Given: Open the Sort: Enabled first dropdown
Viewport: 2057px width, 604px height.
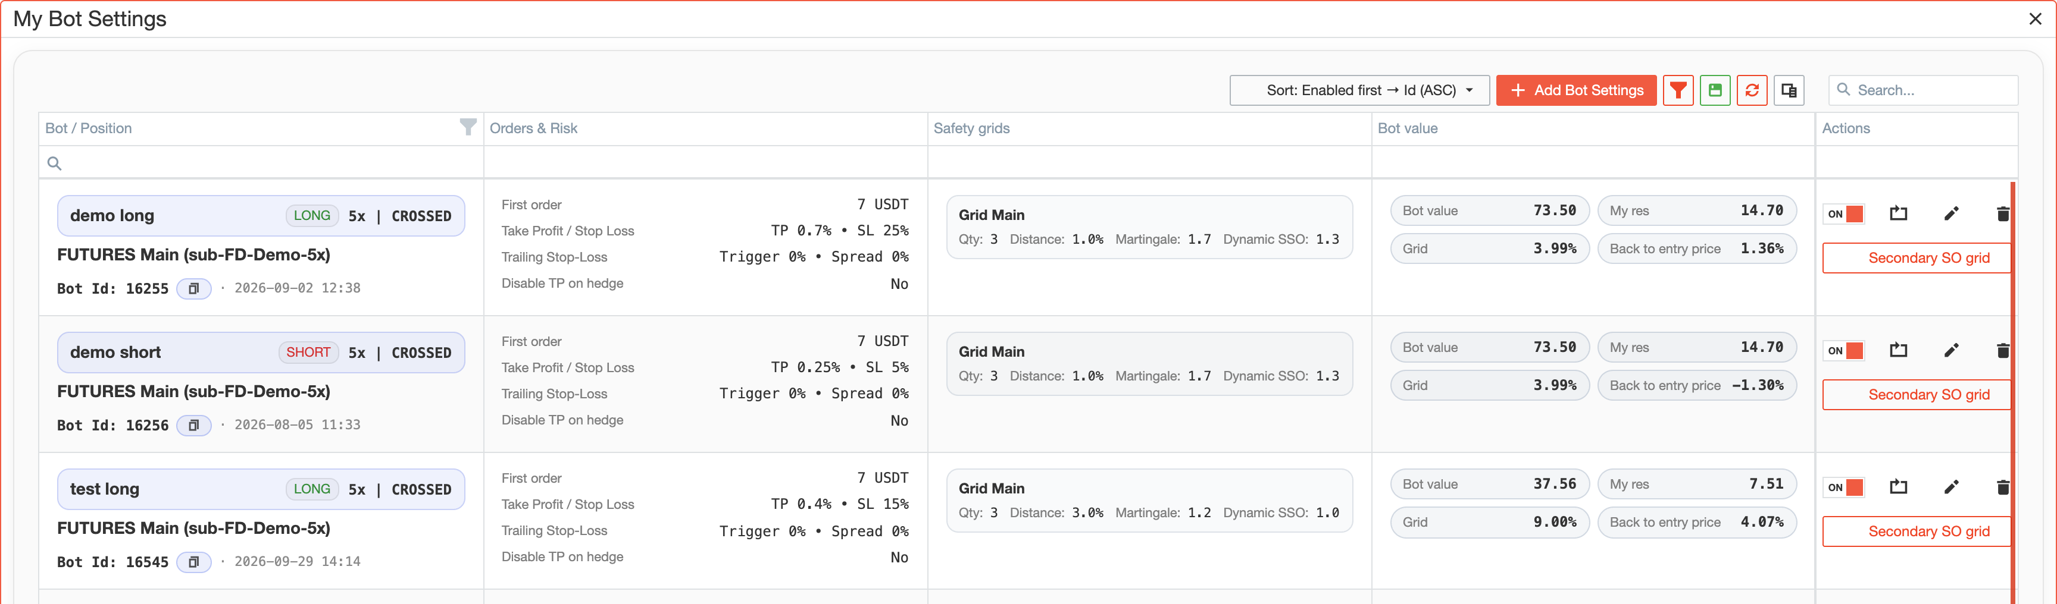Looking at the screenshot, I should [x=1359, y=90].
